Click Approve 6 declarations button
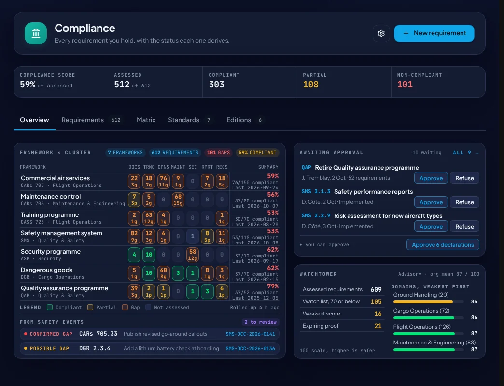This screenshot has width=504, height=386. [443, 244]
